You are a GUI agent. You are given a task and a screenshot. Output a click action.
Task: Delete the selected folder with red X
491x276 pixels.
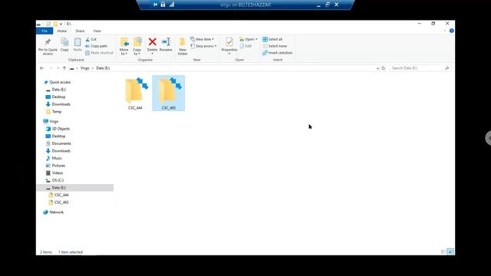coord(152,42)
